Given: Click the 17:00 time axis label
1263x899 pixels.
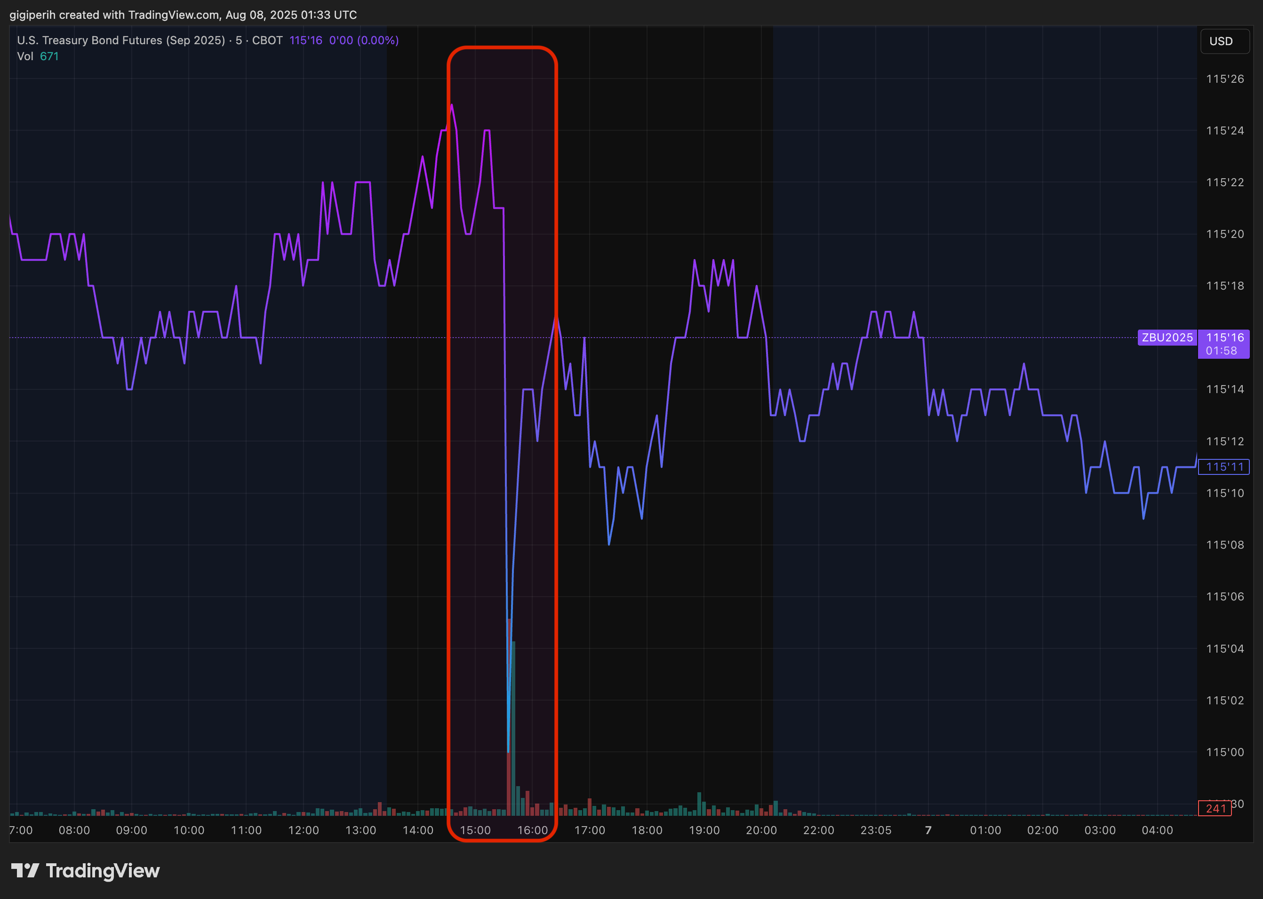Looking at the screenshot, I should click(x=590, y=830).
